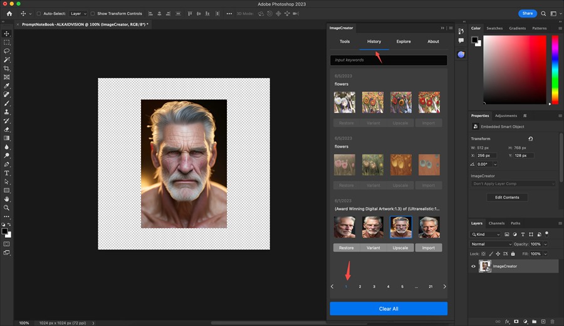The height and width of the screenshot is (326, 564).
Task: Open the layer filter Kind dropdown
Action: pyautogui.click(x=485, y=235)
